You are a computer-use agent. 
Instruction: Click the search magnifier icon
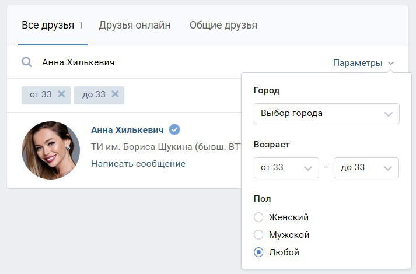tap(27, 62)
